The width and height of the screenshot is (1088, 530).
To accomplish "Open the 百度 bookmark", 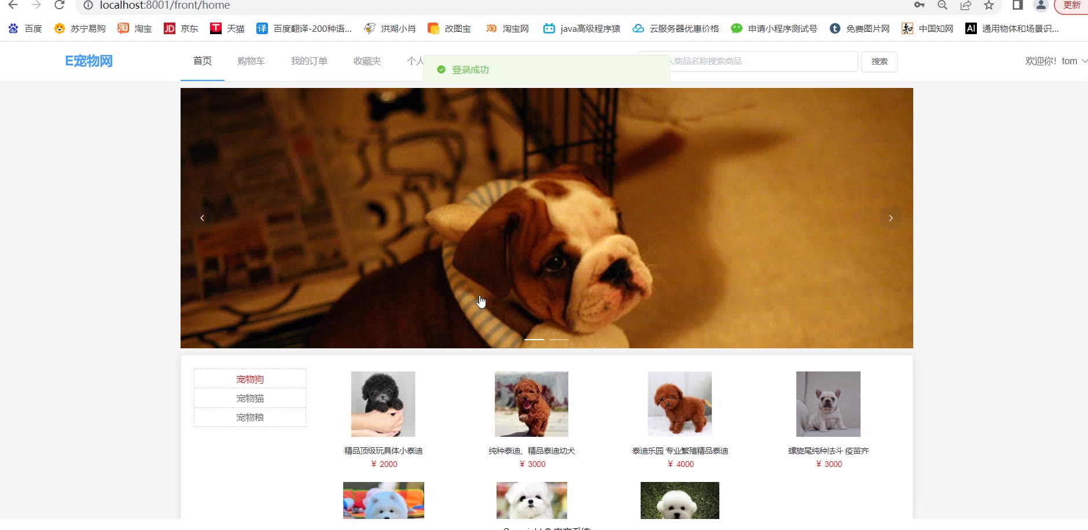I will pos(25,28).
